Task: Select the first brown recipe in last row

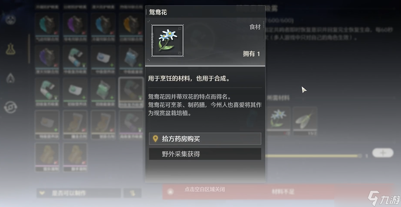Action: [47, 157]
